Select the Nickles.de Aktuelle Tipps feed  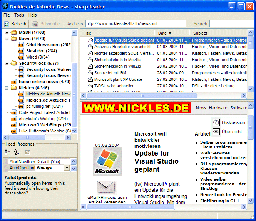pyautogui.click(x=49, y=100)
